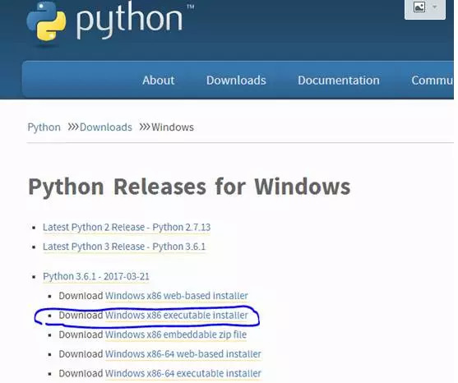Open the About menu

click(x=159, y=81)
